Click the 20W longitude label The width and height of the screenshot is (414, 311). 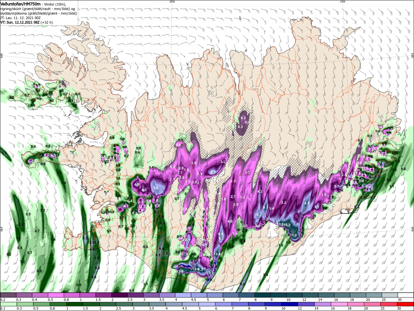point(172,2)
